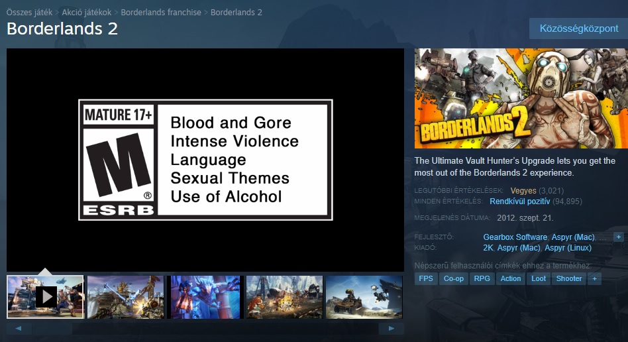Play the trailer video thumbnail
628x342 pixels.
click(x=45, y=296)
